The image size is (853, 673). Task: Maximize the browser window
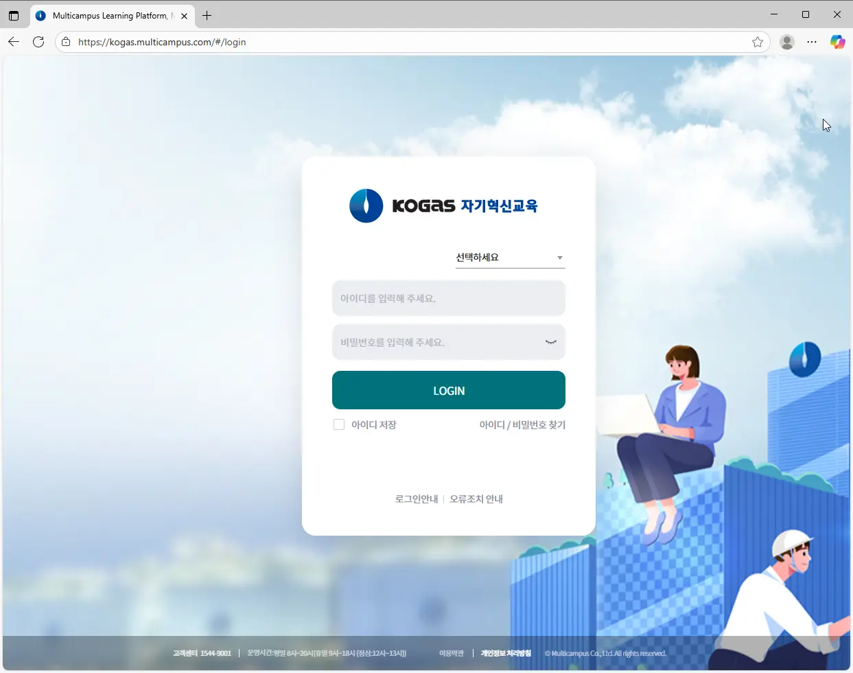coord(806,14)
